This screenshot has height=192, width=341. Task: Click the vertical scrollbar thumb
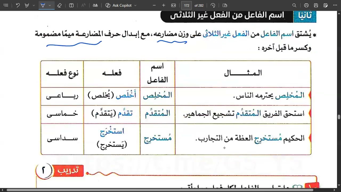click(339, 117)
